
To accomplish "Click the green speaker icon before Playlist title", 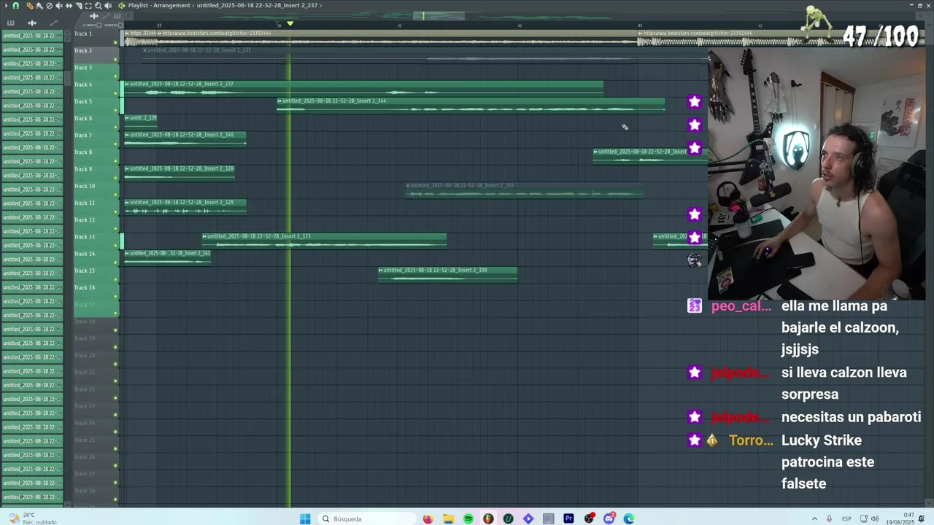I will [121, 5].
